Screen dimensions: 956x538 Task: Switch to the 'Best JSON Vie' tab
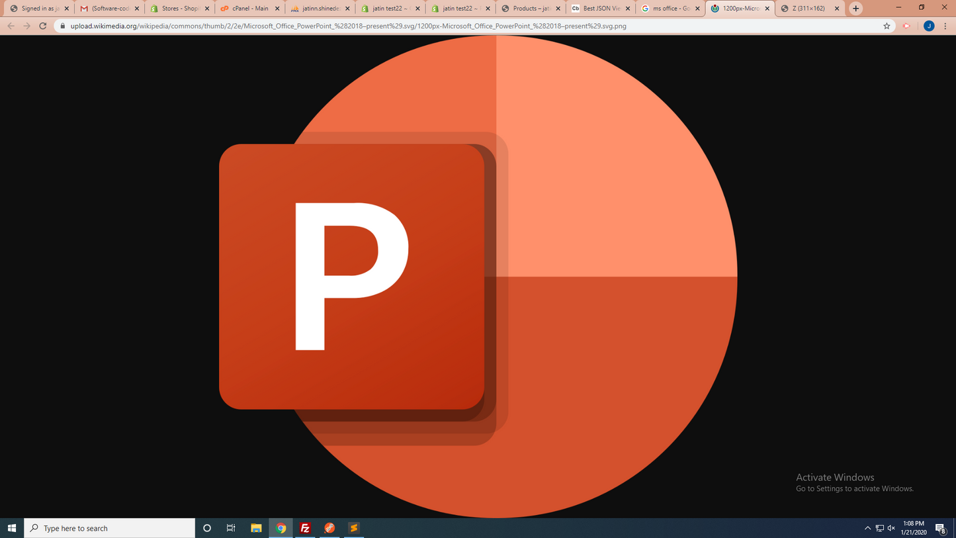[x=600, y=9]
